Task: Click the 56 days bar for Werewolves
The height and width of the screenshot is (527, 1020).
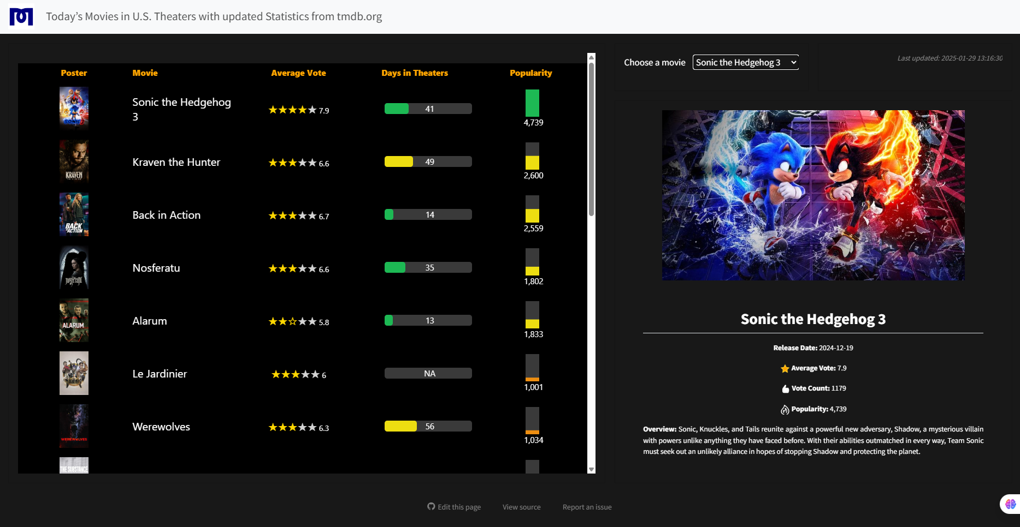Action: click(x=428, y=426)
